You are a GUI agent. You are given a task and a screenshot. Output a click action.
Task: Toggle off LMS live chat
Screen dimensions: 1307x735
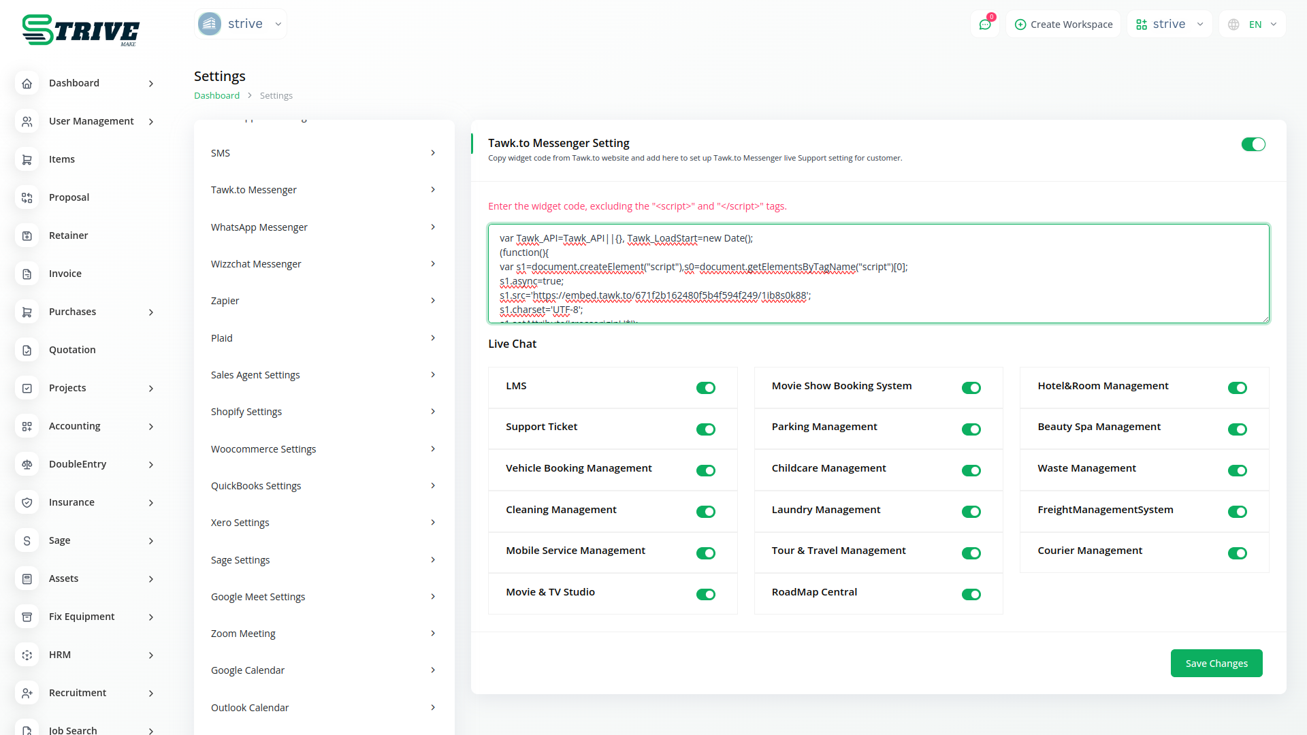pos(705,388)
